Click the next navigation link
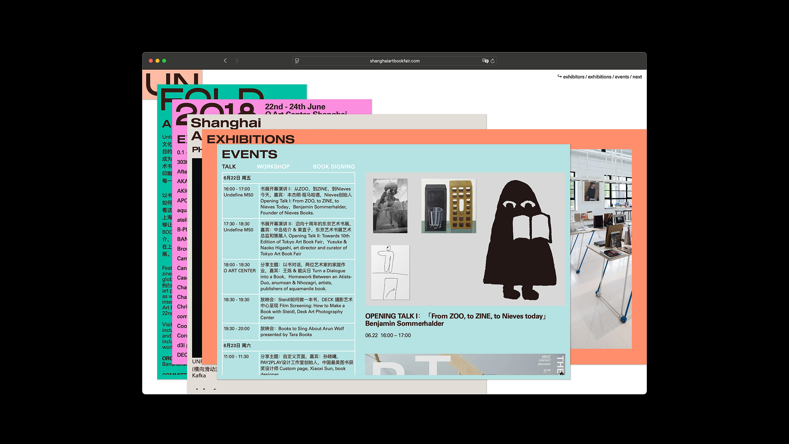The width and height of the screenshot is (789, 444). tap(637, 77)
